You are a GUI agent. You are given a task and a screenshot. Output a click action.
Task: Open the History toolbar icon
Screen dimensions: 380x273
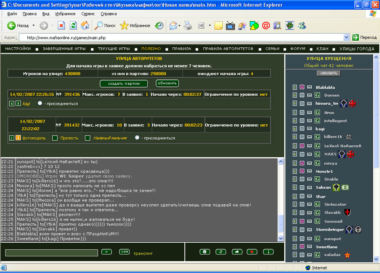pyautogui.click(x=159, y=26)
